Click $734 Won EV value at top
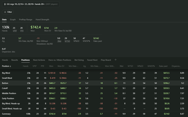The image size is (188, 117). point(46,28)
